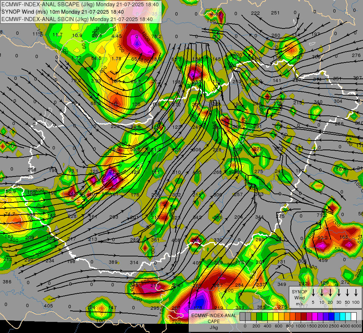Click the 4000 tick label in CAPE legend
This screenshot has width=363, height=333.
(x=345, y=326)
